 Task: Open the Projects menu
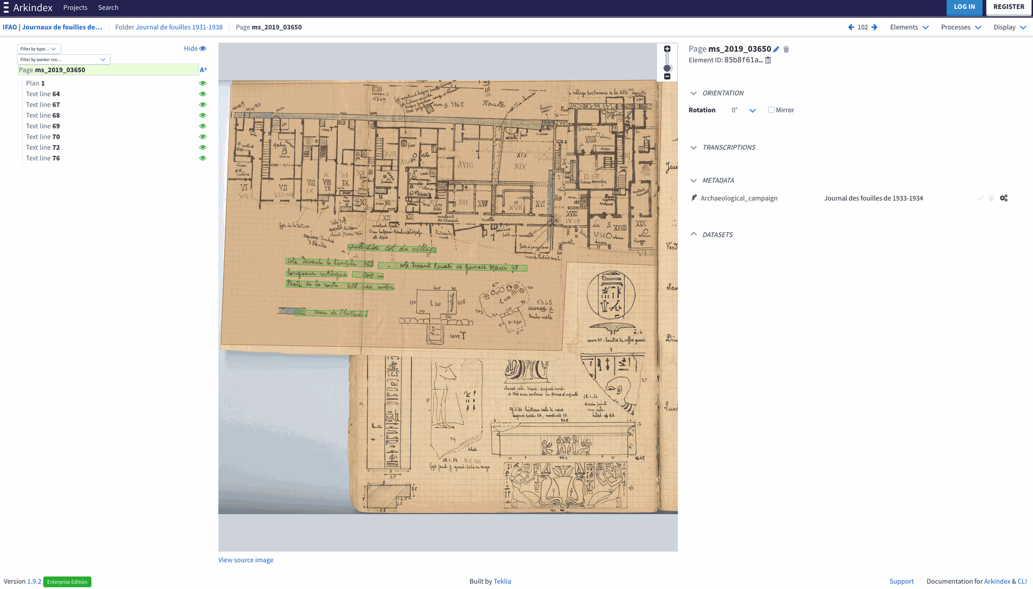tap(75, 8)
